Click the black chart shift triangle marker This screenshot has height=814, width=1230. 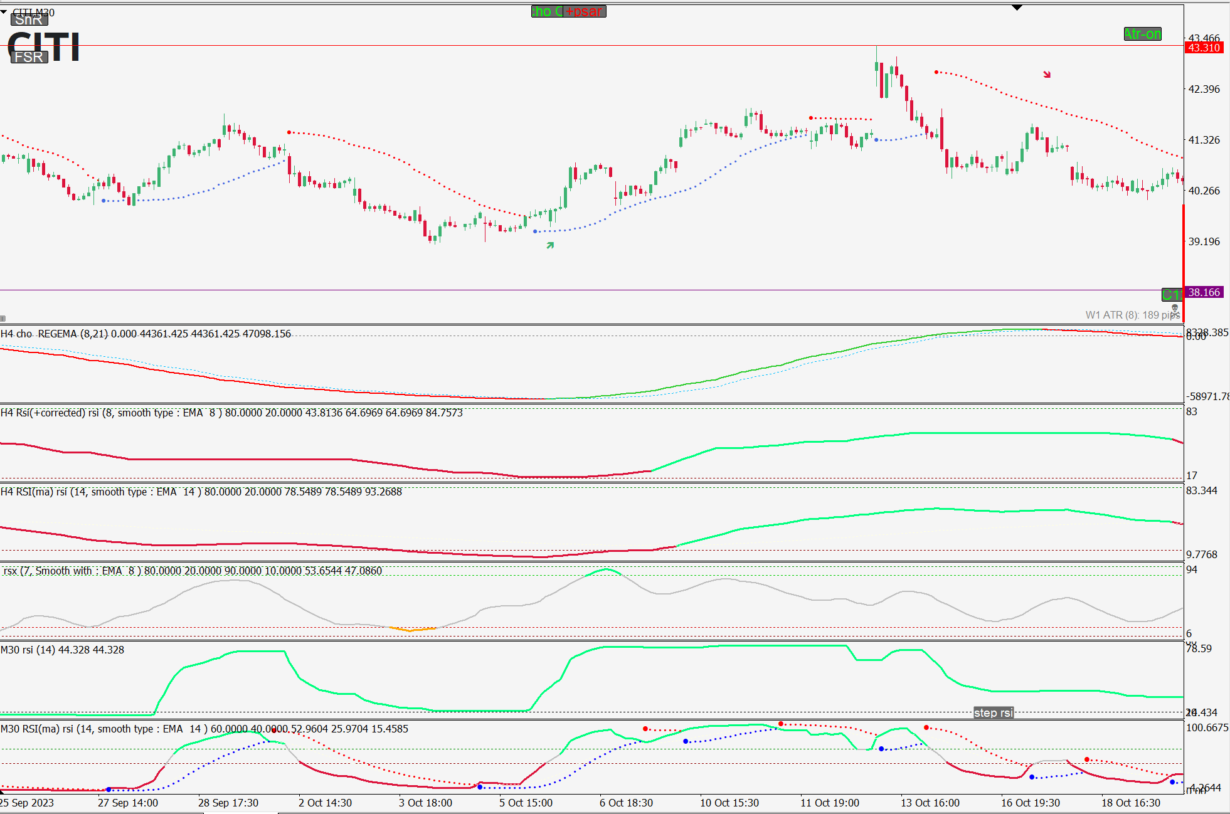coord(1017,8)
